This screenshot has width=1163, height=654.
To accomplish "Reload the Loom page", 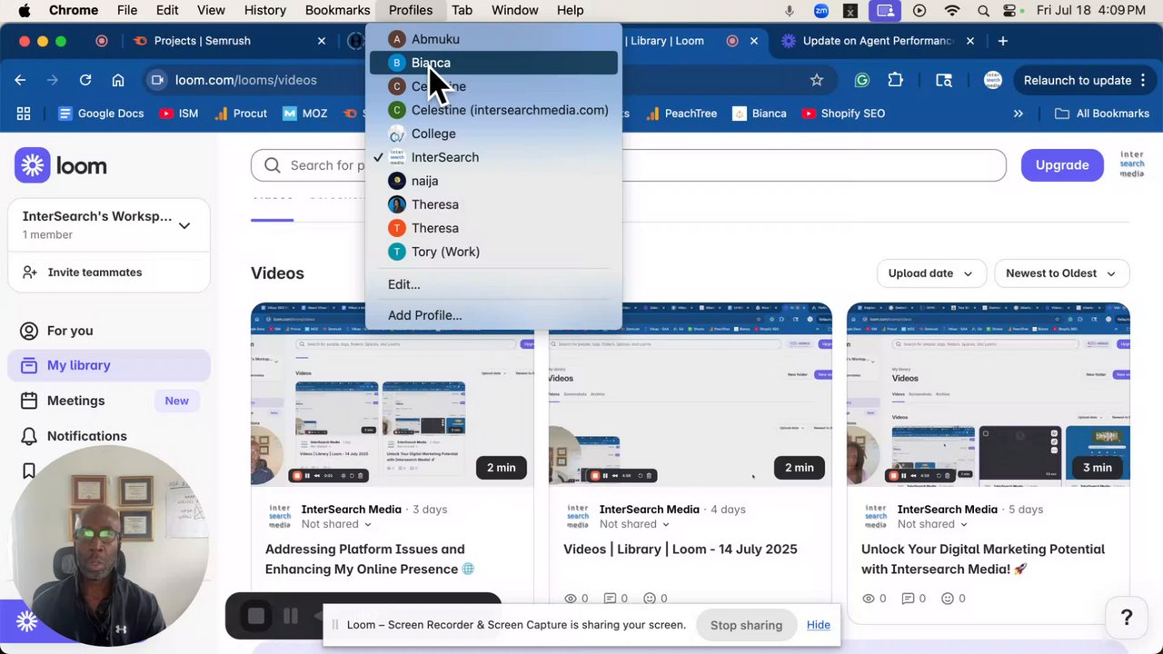I will pyautogui.click(x=85, y=80).
